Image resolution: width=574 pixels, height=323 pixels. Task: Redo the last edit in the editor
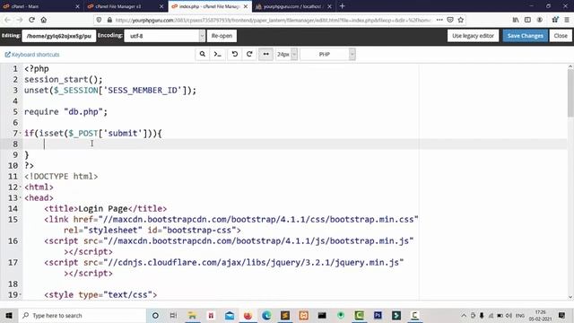click(x=249, y=54)
